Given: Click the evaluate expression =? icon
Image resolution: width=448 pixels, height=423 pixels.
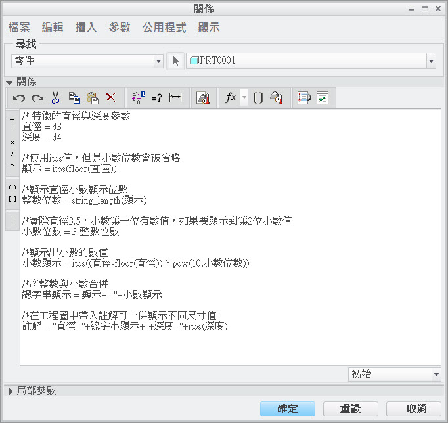Looking at the screenshot, I should point(156,99).
